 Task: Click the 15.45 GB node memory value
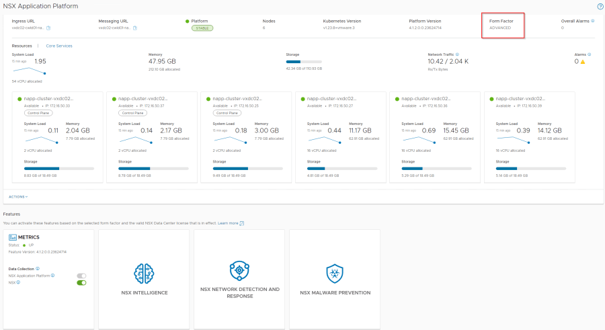(x=456, y=130)
